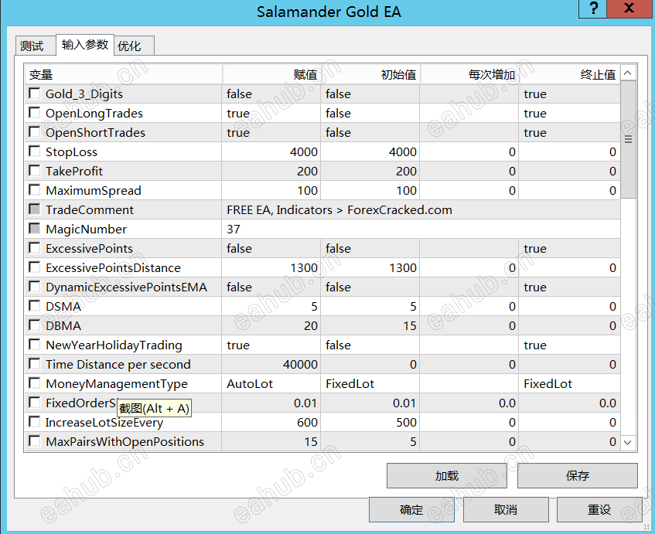Enable the TakeProfit checkbox
The width and height of the screenshot is (655, 534).
(x=35, y=170)
